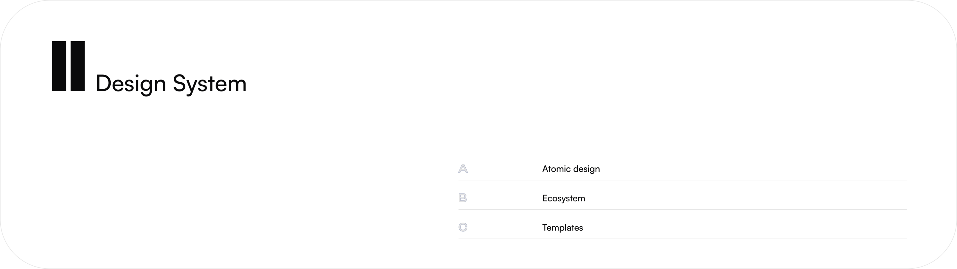
Task: Select the outlined letter C marker
Action: coord(463,227)
